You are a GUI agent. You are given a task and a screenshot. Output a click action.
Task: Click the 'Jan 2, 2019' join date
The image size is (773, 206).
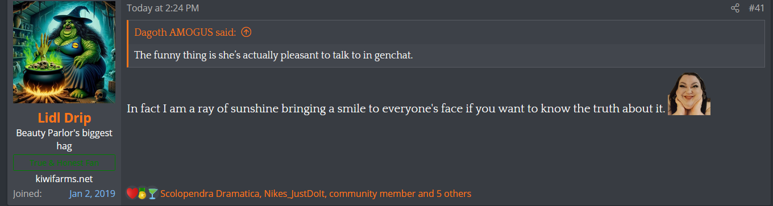click(x=92, y=194)
